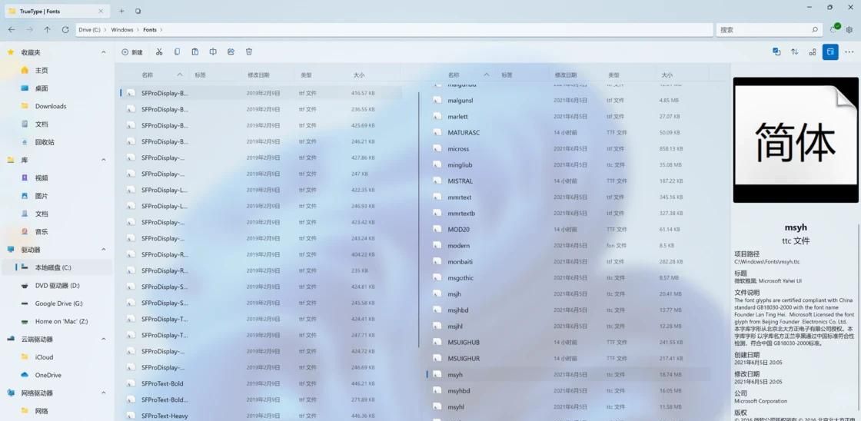Viewport: 861px width, 421px height.
Task: Cut the selected file with scissors icon
Action: coord(158,51)
